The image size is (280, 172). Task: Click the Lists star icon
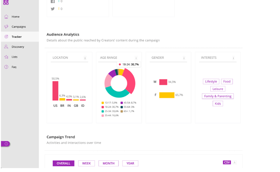click(x=6, y=57)
